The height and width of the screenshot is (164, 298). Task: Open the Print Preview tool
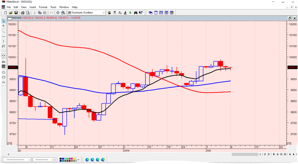pyautogui.click(x=28, y=13)
